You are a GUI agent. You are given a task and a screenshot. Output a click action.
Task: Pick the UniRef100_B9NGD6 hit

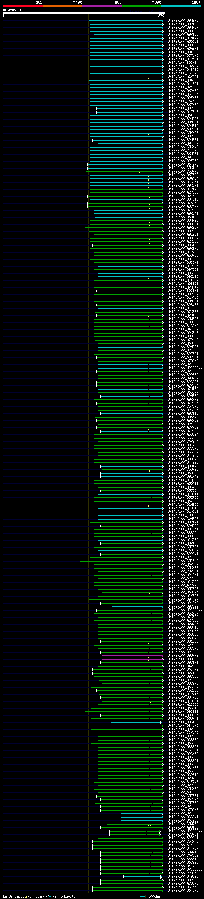point(183,119)
